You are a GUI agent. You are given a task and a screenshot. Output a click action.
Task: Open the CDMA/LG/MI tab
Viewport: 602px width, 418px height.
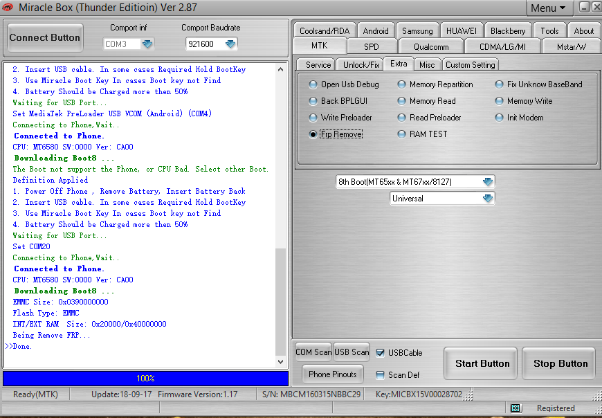click(502, 47)
